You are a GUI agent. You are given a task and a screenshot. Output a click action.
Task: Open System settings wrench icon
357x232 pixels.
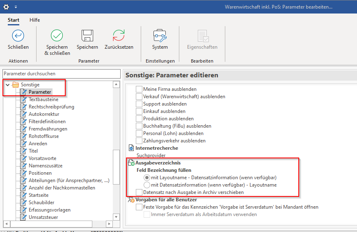pyautogui.click(x=160, y=36)
